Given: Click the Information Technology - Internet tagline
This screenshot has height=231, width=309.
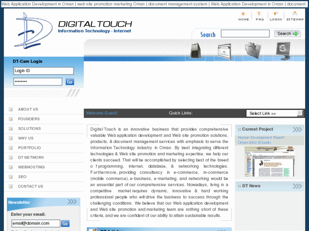Looking at the screenshot, I should coord(94,31).
